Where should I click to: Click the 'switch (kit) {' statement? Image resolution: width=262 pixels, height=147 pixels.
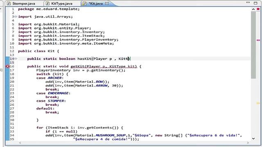point(52,74)
